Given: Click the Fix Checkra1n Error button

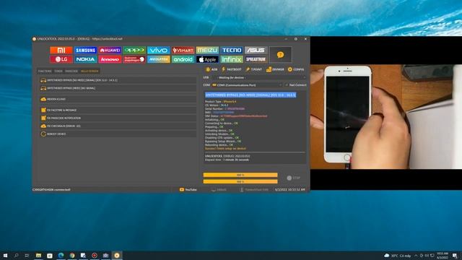Looking at the screenshot, I should point(118,126).
